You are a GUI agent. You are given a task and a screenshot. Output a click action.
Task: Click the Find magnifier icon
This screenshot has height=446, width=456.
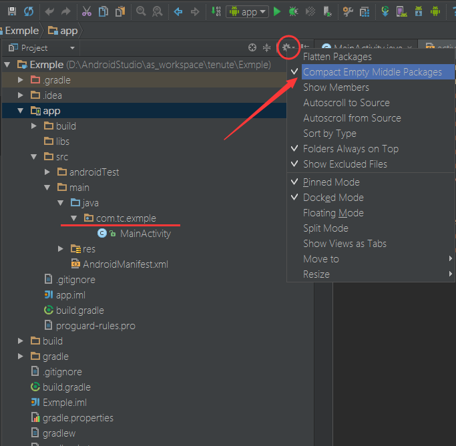141,11
